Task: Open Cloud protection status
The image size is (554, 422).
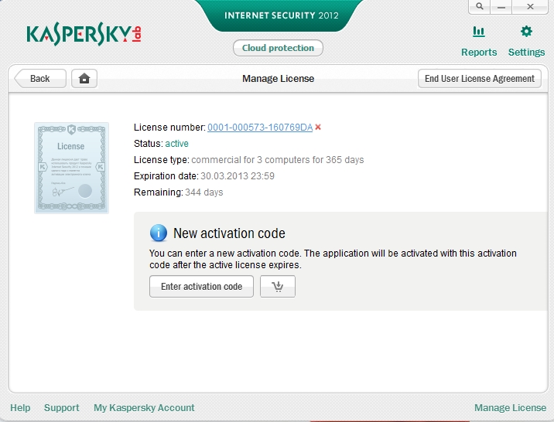Action: click(278, 48)
